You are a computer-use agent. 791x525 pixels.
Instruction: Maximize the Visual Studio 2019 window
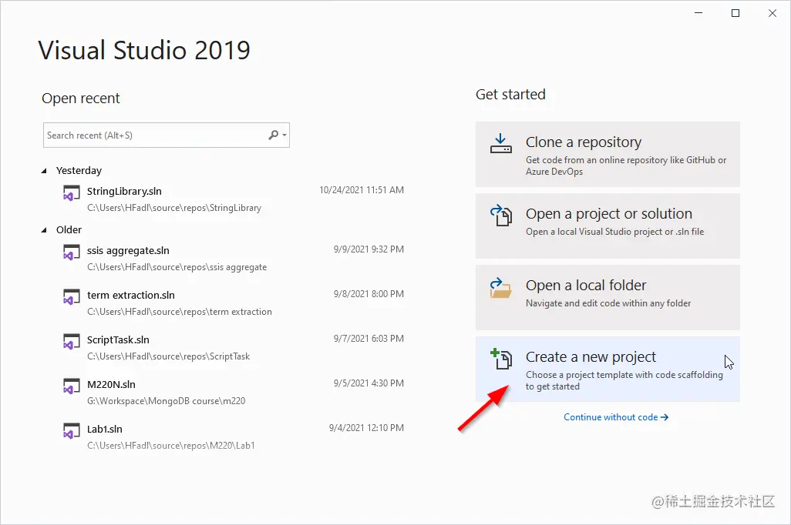tap(735, 13)
